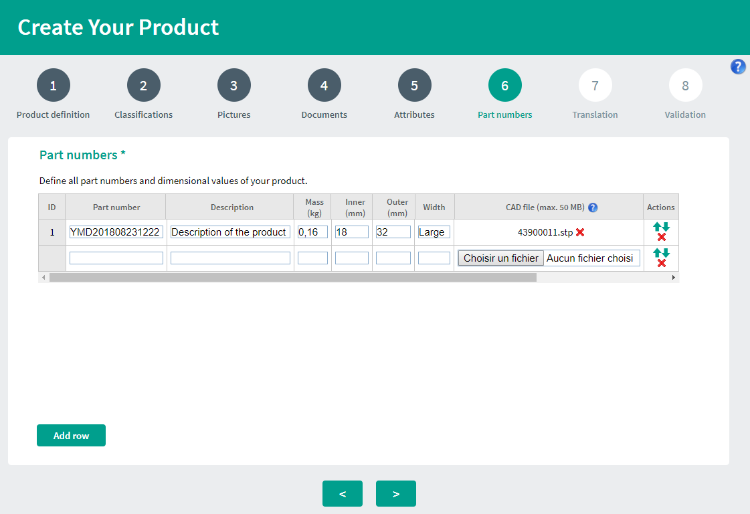This screenshot has height=514, width=750.
Task: Click the CAD file column help icon
Action: pos(593,207)
